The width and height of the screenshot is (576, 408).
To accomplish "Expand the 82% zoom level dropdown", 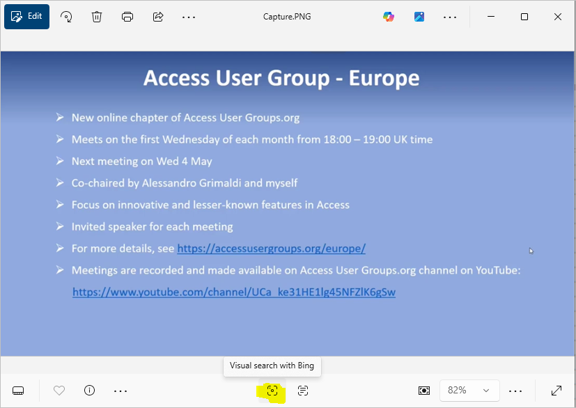I will click(469, 391).
